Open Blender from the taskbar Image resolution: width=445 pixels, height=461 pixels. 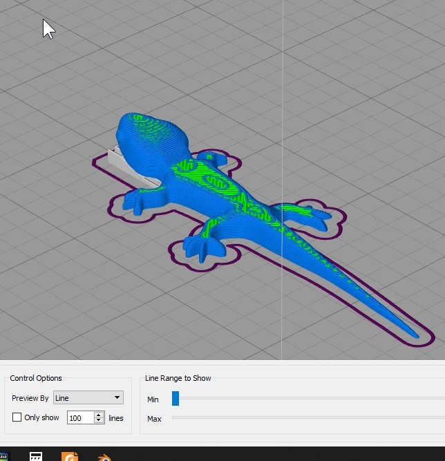coord(104,458)
